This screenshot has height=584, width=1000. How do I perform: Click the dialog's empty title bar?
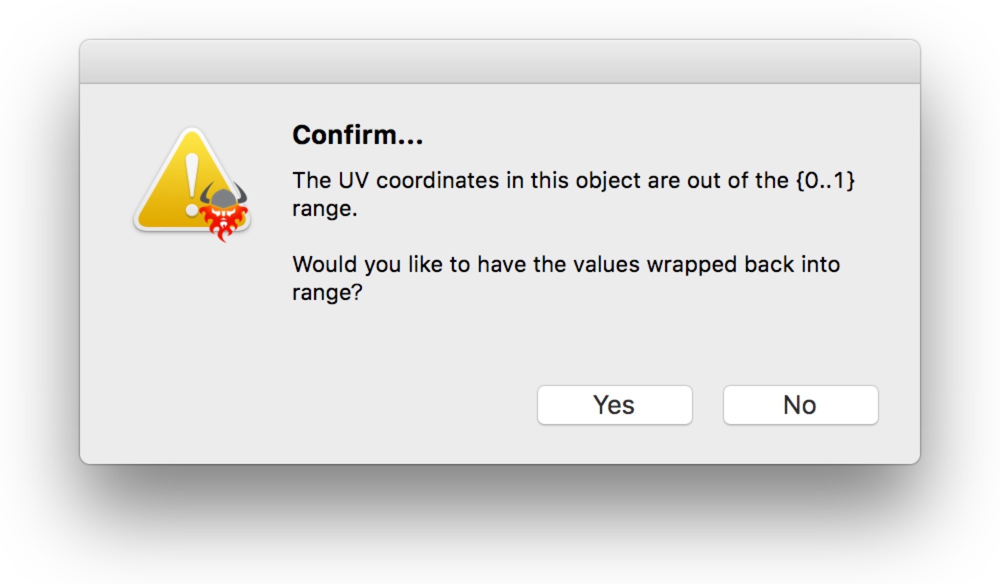click(x=499, y=61)
